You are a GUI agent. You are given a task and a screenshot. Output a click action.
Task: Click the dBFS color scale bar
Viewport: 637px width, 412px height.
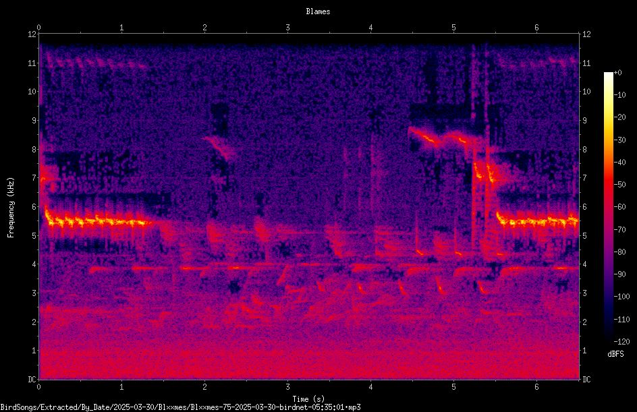(x=609, y=206)
